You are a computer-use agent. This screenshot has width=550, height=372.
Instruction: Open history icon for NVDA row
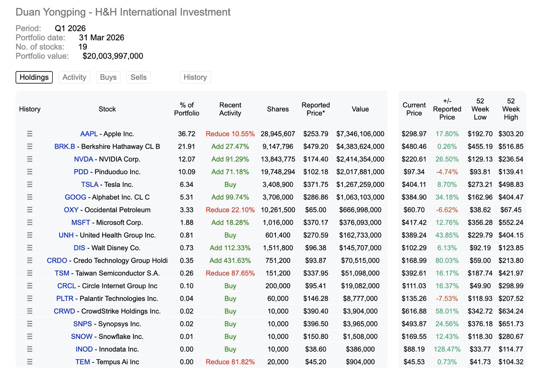click(30, 159)
